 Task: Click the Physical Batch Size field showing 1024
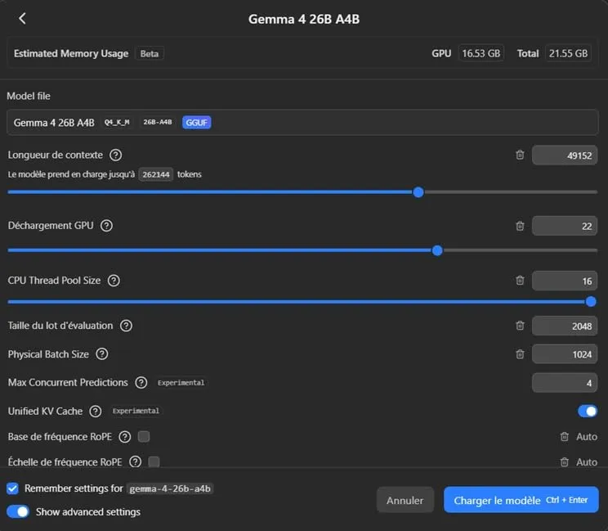coord(565,354)
